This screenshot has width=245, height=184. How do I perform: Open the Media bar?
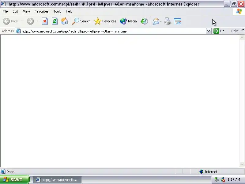click(128, 21)
